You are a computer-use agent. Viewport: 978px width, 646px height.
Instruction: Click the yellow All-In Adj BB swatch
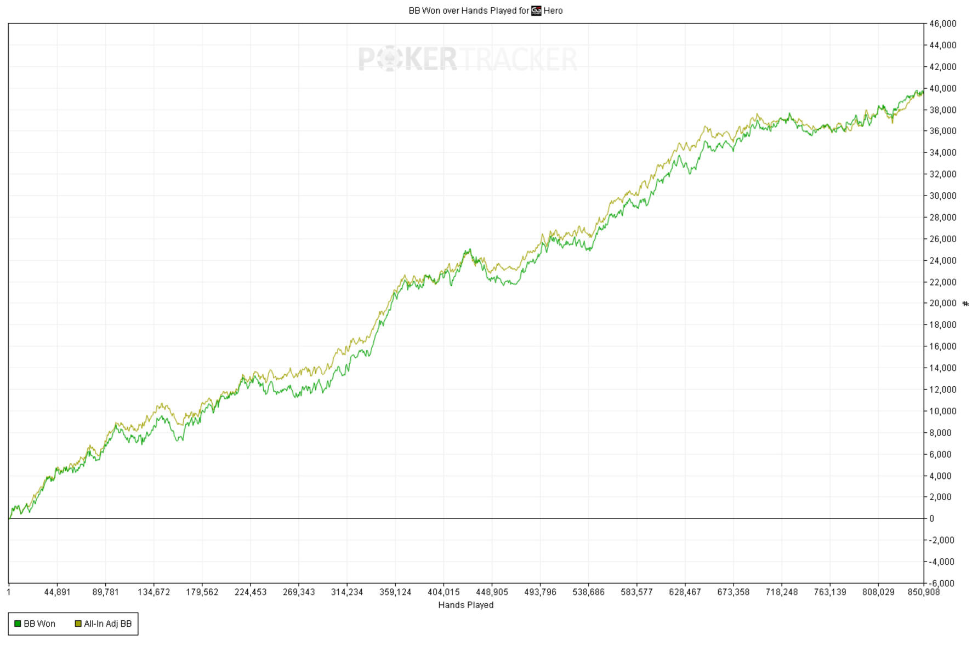(x=78, y=624)
